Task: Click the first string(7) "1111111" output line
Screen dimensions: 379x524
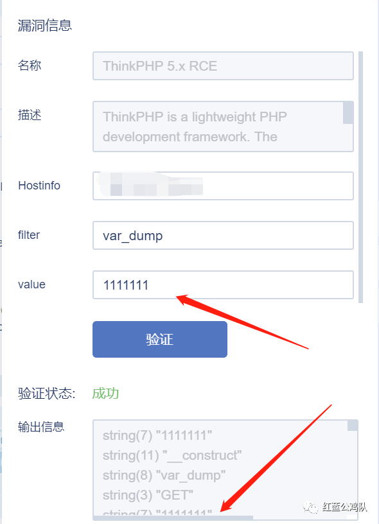Action: click(157, 435)
